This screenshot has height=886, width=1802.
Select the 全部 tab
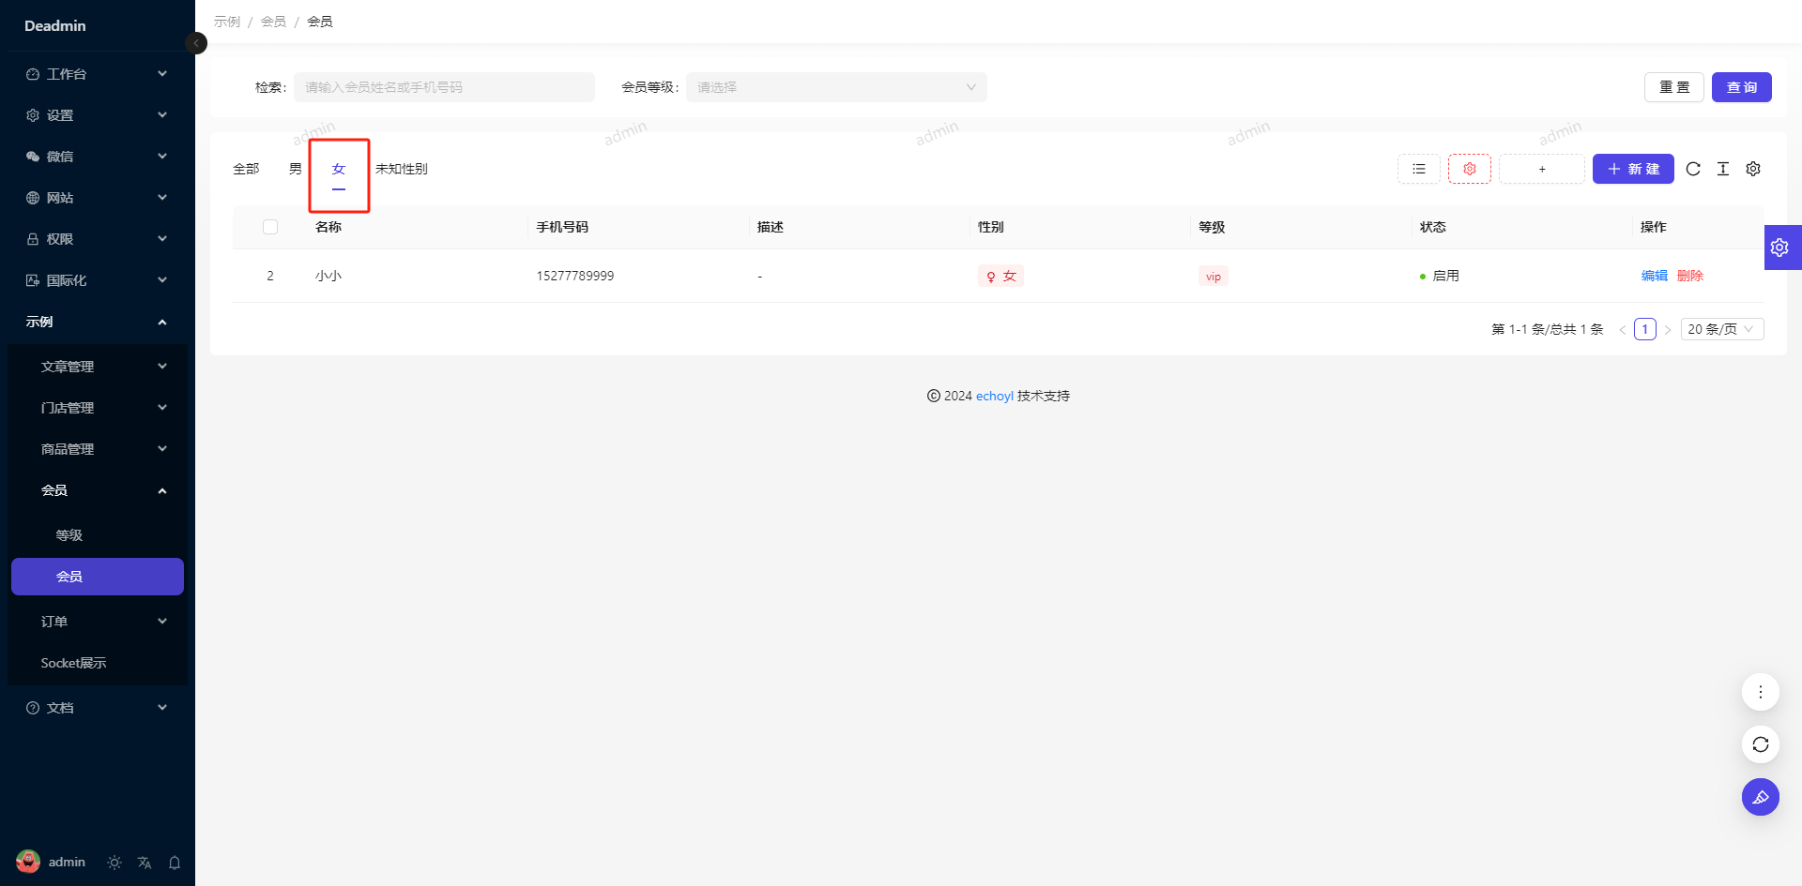pyautogui.click(x=246, y=169)
